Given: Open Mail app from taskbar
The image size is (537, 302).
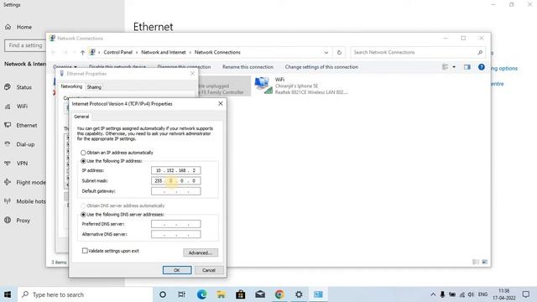Looking at the screenshot, I should [260, 294].
